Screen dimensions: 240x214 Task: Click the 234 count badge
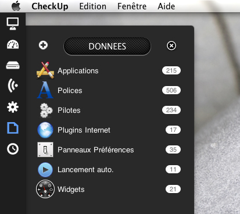pyautogui.click(x=171, y=110)
